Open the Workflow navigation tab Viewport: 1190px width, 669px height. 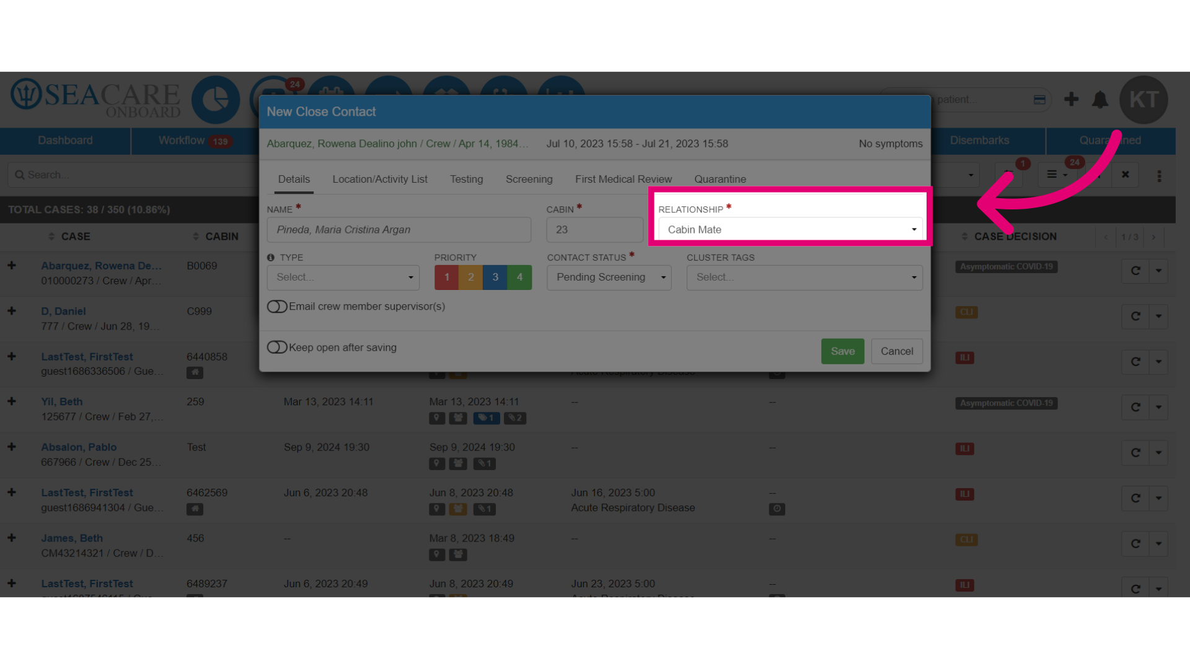coord(195,141)
